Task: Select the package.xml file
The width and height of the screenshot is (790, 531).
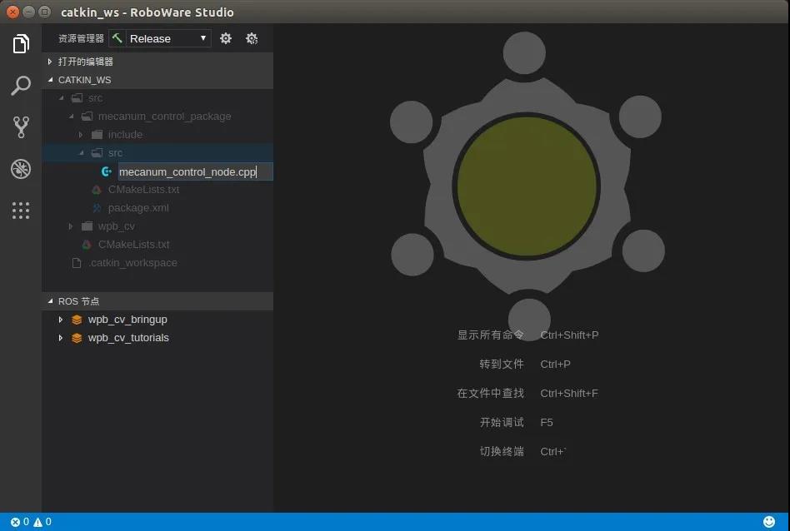Action: [138, 208]
